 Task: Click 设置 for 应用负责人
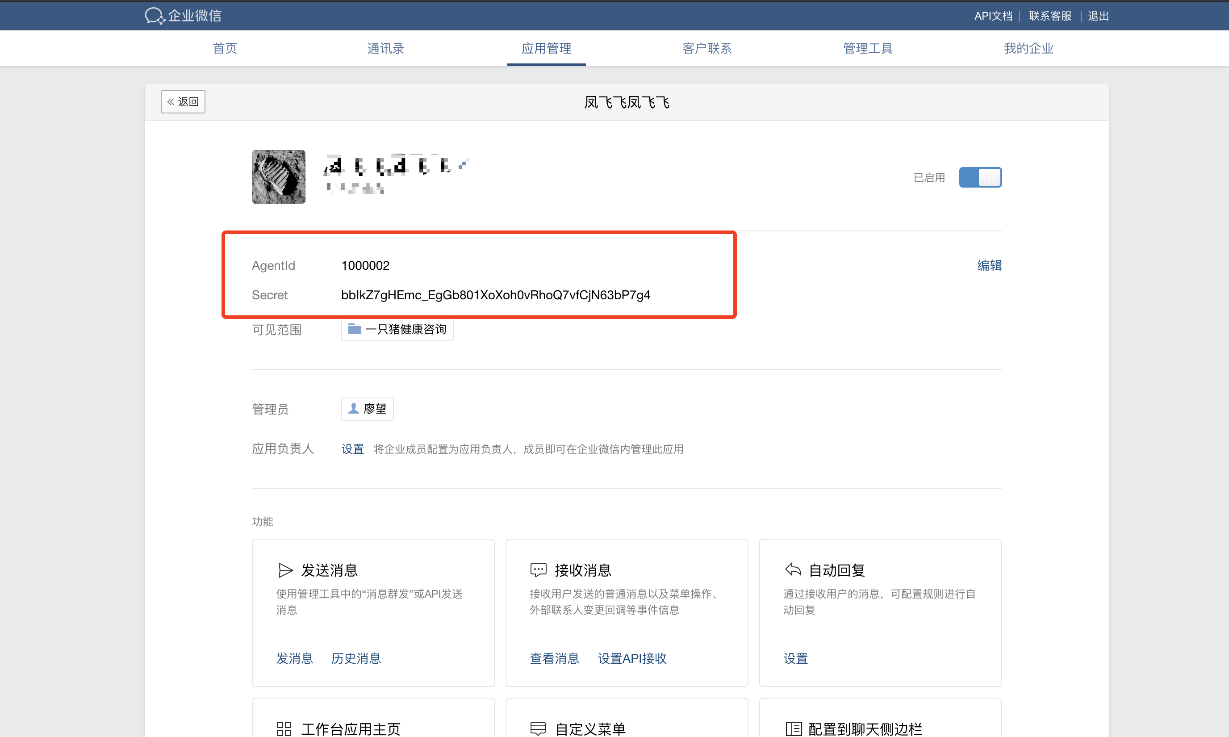click(x=352, y=449)
